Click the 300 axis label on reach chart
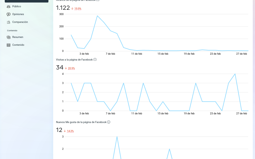The image size is (255, 159). coord(62,14)
